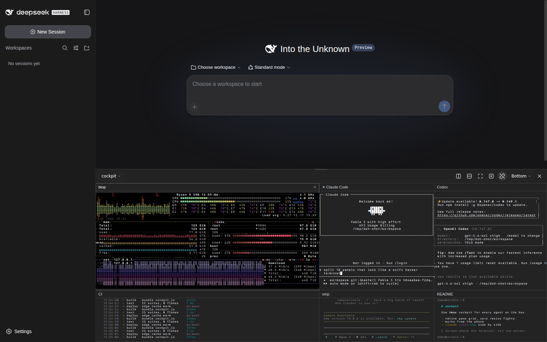Open the Standard mode dropdown

[x=269, y=67]
